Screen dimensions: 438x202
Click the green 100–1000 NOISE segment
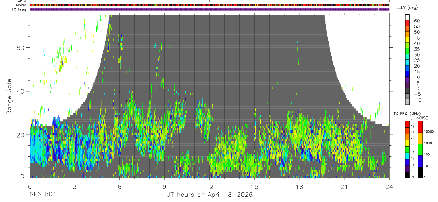[x=420, y=149]
